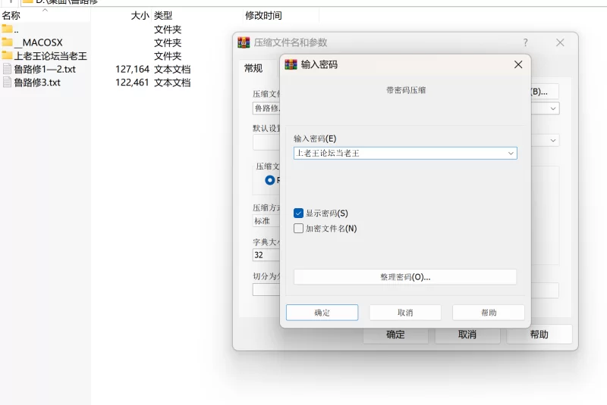Viewport: 607px width, 405px height.
Task: Select the 上老王论坛当老王 folder icon
Action: [7, 55]
